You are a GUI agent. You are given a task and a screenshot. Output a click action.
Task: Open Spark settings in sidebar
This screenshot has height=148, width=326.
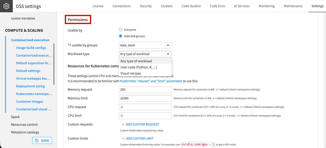pyautogui.click(x=15, y=117)
